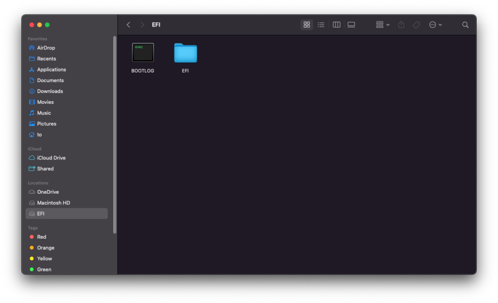This screenshot has width=498, height=303.
Task: Open Downloads from the sidebar
Action: 50,91
